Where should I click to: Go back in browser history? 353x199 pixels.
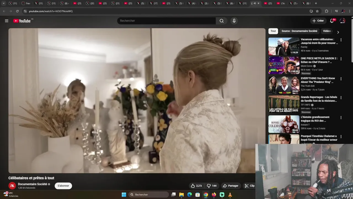pyautogui.click(x=4, y=11)
